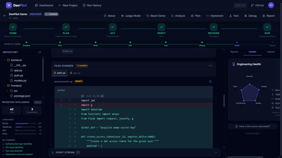Click the Python language percentage bar

pos(26,123)
